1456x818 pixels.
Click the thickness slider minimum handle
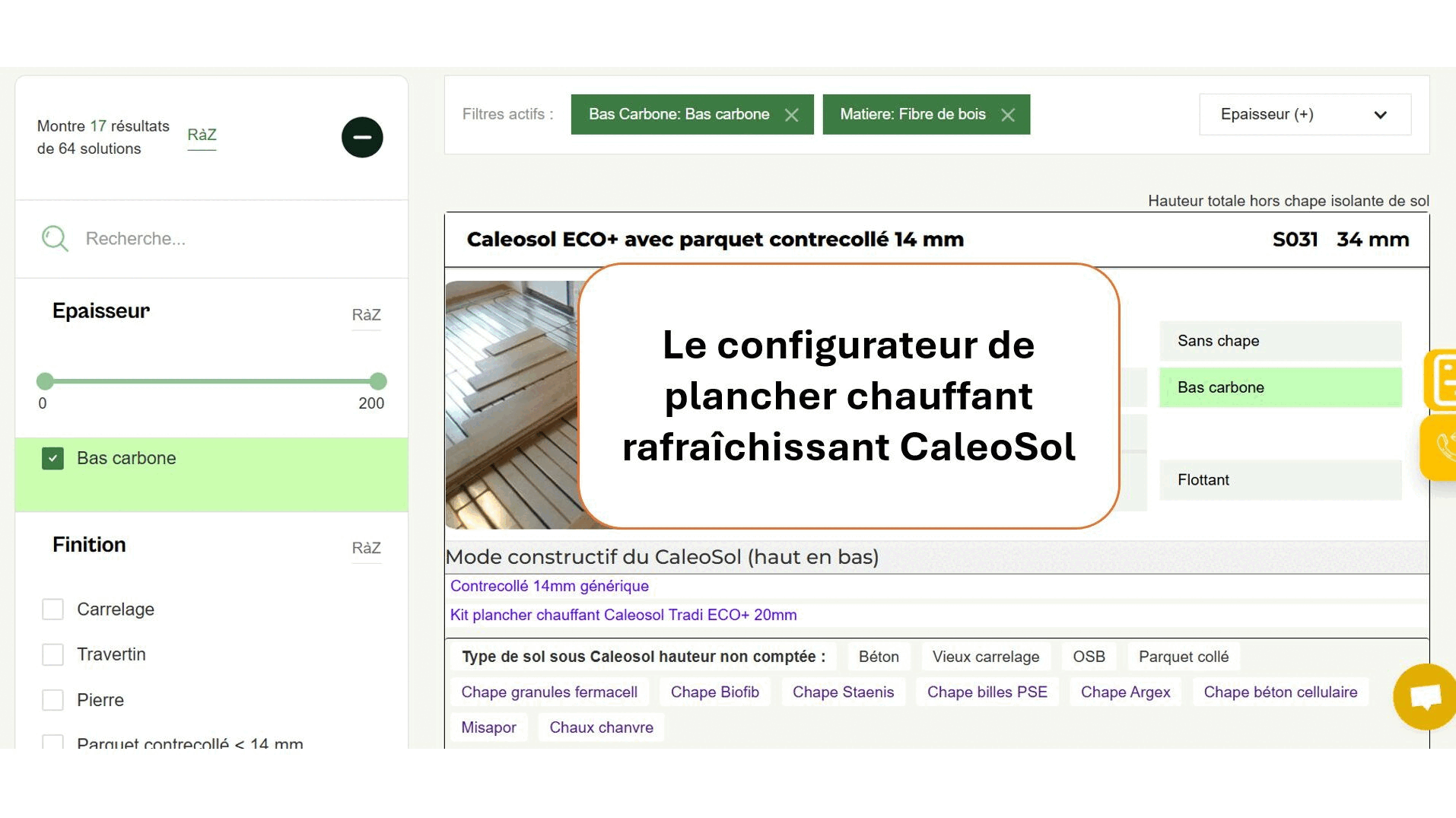[45, 381]
